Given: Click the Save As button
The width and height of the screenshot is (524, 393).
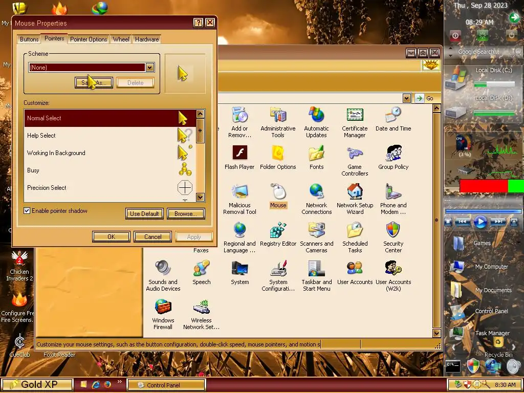Looking at the screenshot, I should click(94, 82).
